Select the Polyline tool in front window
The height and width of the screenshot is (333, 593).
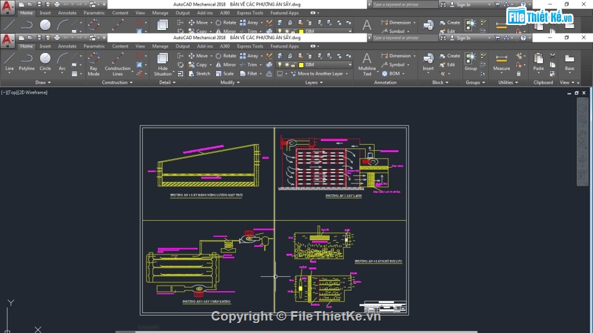click(x=26, y=62)
